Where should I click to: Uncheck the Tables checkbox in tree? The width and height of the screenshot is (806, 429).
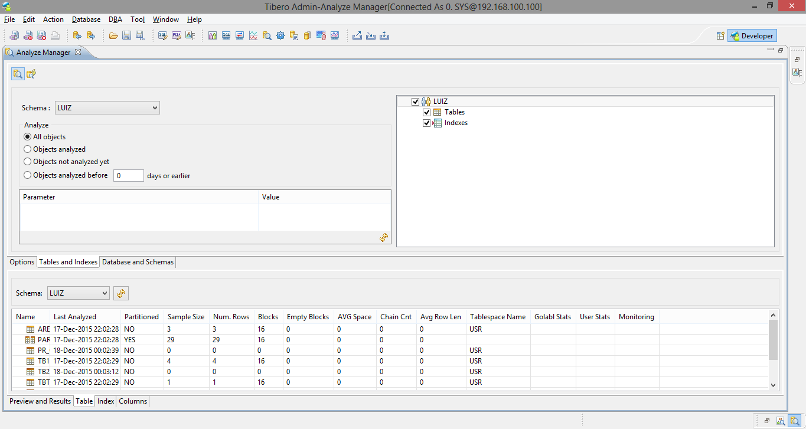click(x=427, y=112)
